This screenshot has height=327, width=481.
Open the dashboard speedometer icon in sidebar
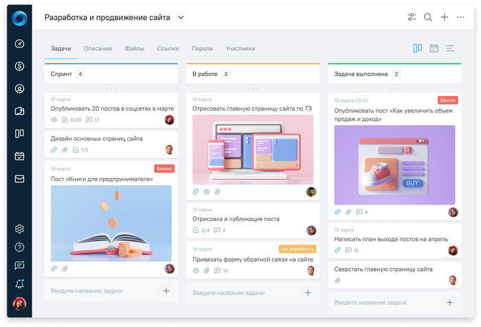click(x=19, y=44)
